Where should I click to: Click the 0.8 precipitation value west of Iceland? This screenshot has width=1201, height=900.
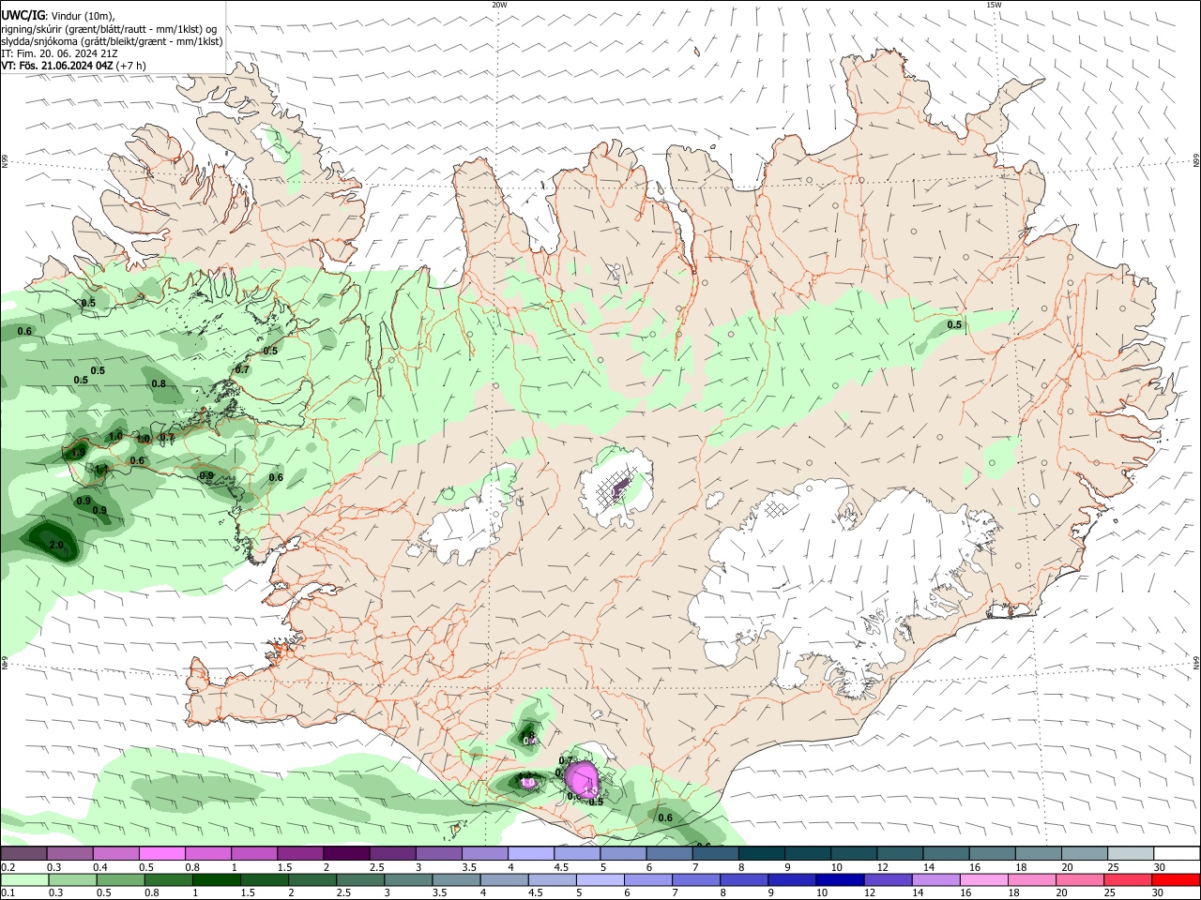(x=159, y=383)
